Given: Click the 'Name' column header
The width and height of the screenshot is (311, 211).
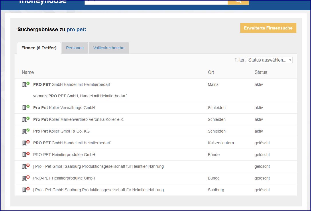Looking at the screenshot, I should point(28,72).
